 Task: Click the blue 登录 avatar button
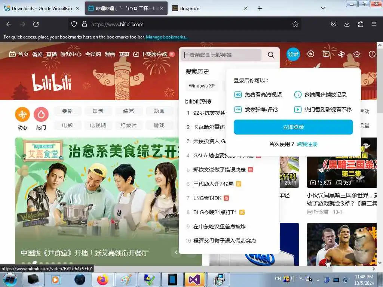click(x=293, y=54)
